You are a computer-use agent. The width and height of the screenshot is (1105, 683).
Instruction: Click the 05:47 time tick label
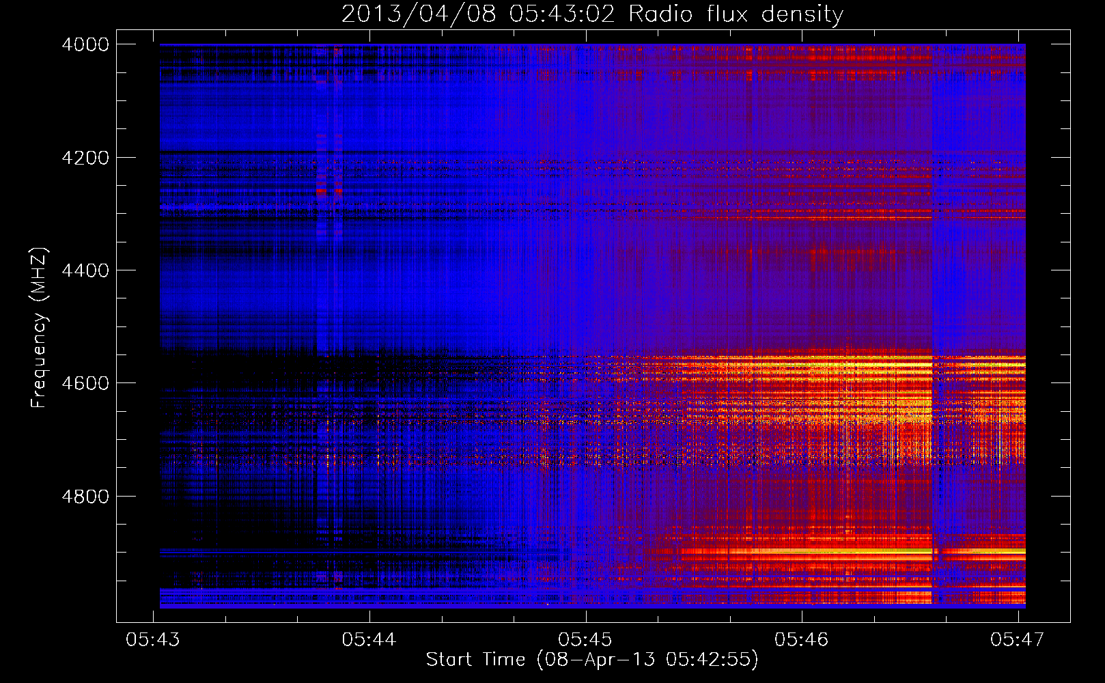[1018, 639]
